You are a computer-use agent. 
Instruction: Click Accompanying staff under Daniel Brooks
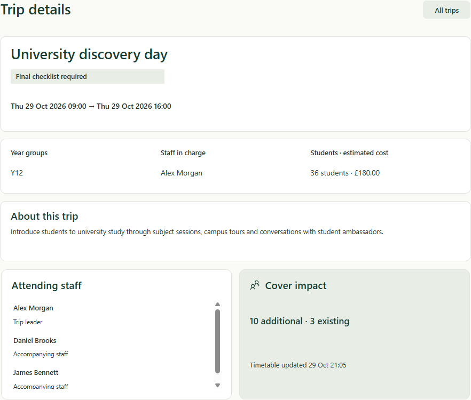tap(41, 354)
